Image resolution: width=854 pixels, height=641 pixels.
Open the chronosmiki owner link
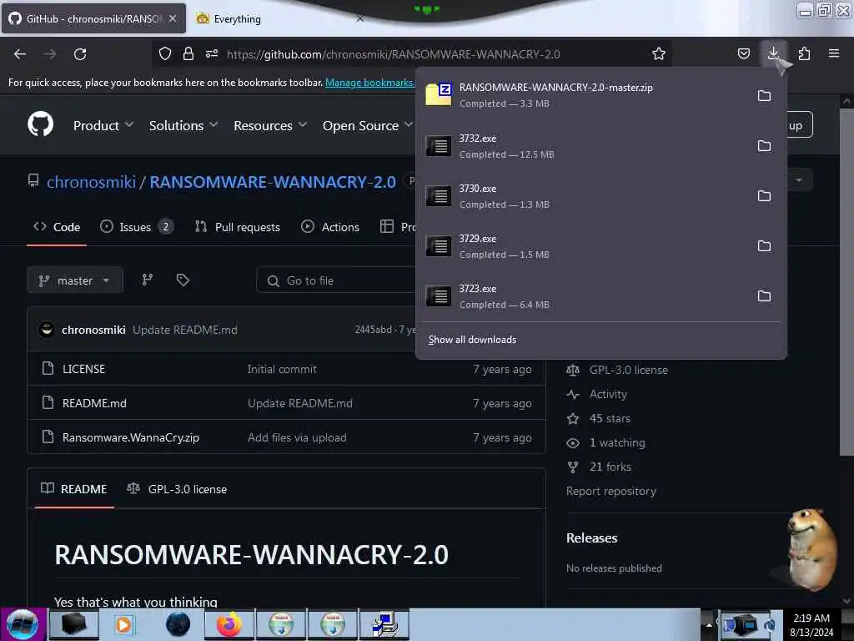click(91, 181)
